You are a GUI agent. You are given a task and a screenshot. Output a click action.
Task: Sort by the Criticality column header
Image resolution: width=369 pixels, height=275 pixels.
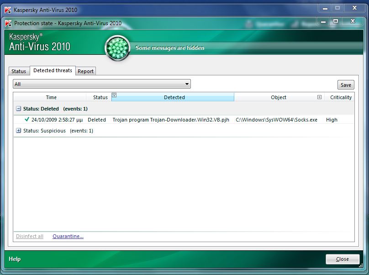pyautogui.click(x=341, y=97)
